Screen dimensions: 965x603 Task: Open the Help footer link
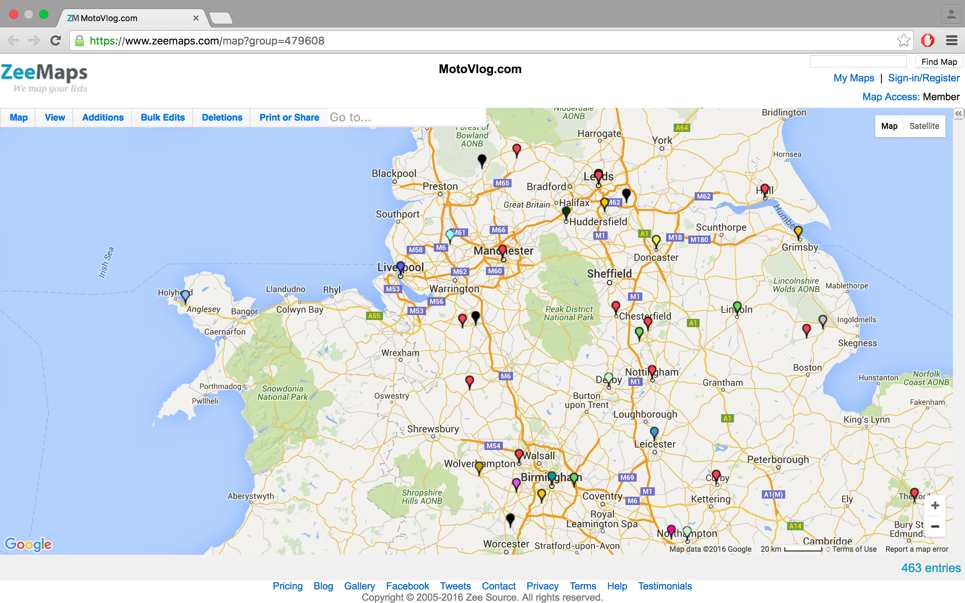(617, 586)
